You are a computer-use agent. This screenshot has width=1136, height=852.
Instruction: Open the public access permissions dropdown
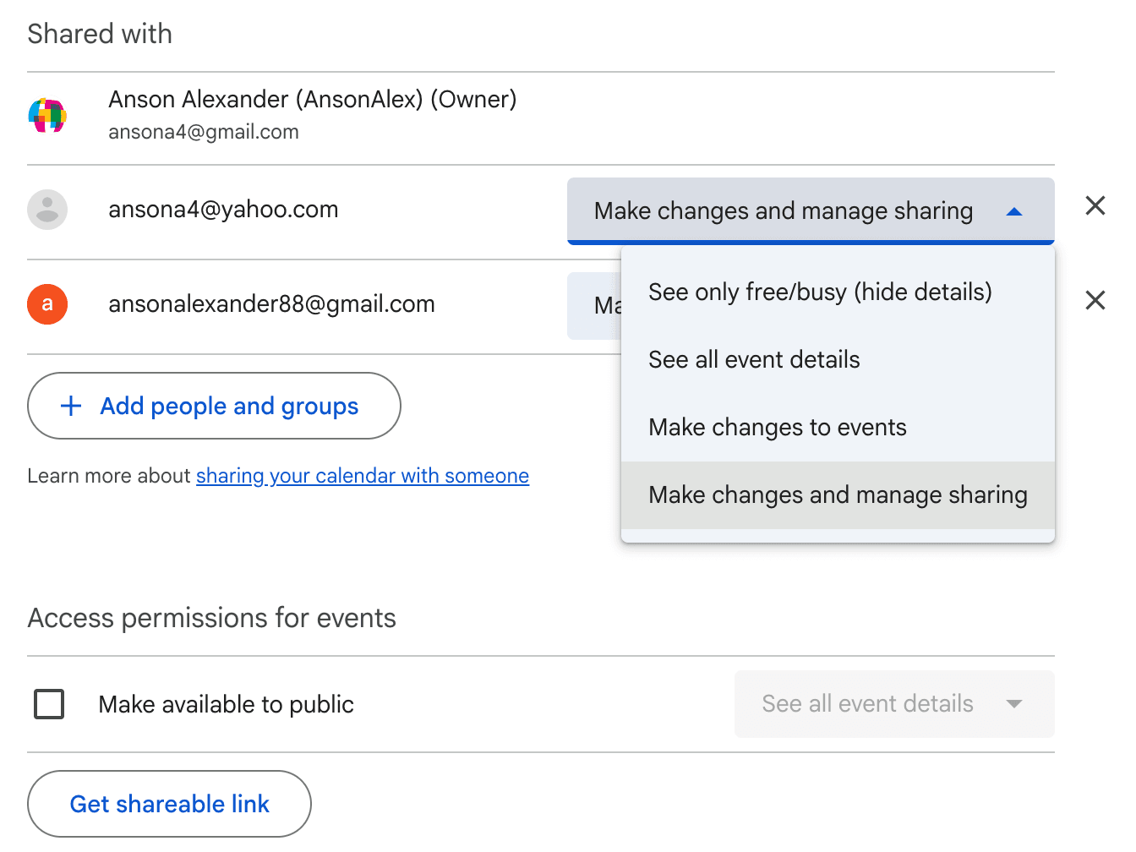coord(893,704)
